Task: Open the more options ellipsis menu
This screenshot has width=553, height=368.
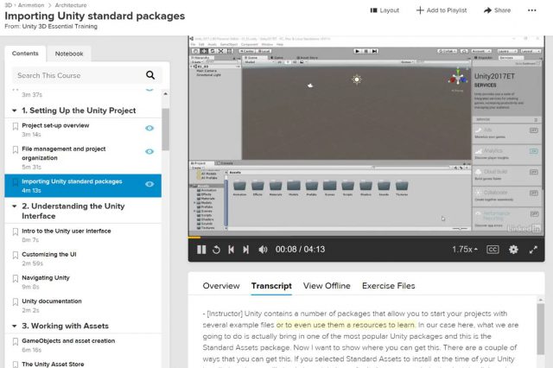Action: pos(532,10)
